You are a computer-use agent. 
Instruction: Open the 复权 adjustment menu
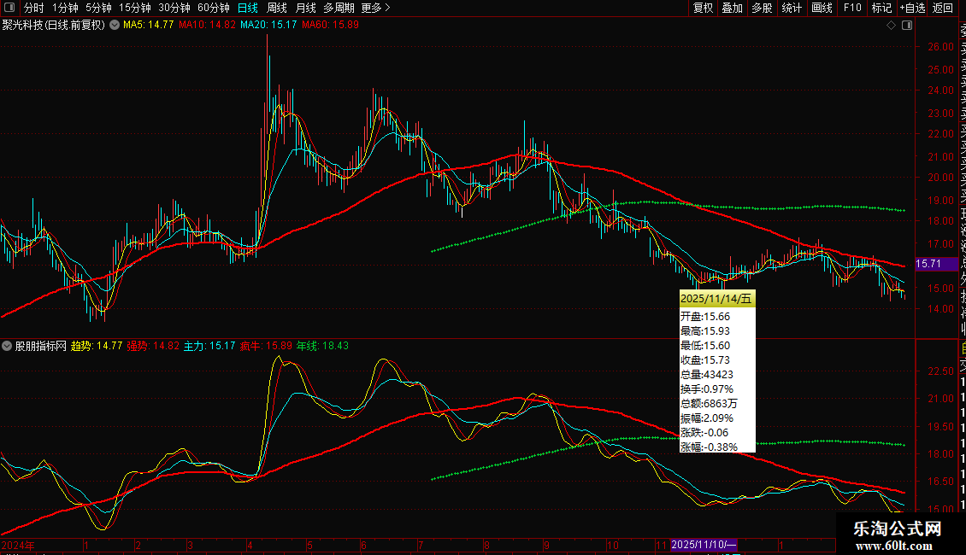pyautogui.click(x=703, y=8)
